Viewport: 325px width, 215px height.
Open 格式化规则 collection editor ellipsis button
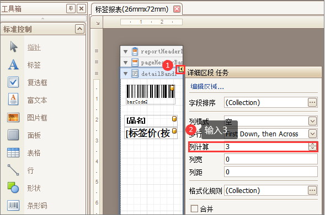coord(312,190)
